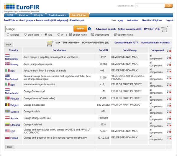Click the USA flag icon
Screen dimensions: 177x156
coord(7,131)
